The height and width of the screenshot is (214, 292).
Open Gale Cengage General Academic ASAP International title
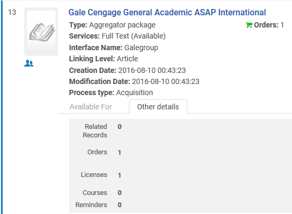pyautogui.click(x=167, y=13)
